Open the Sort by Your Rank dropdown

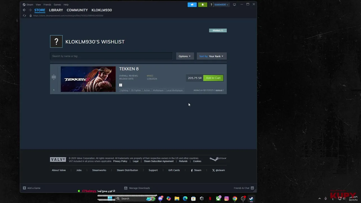tap(212, 56)
